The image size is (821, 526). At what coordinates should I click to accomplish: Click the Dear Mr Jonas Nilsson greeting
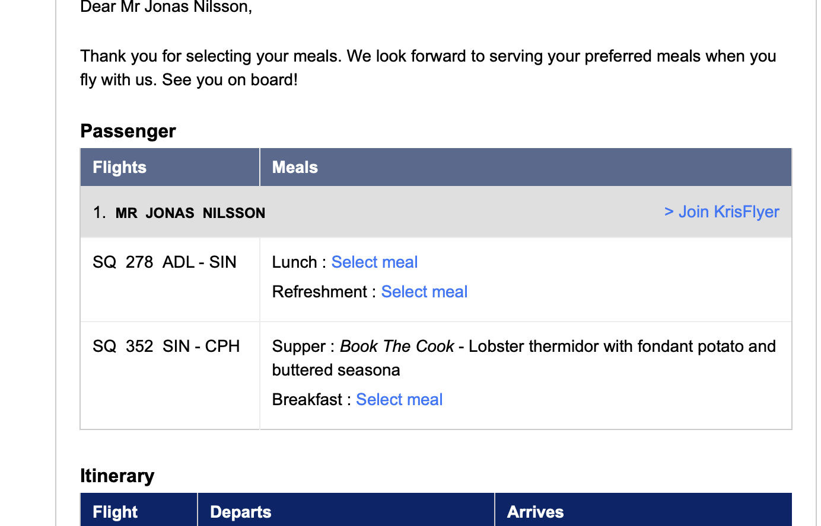tap(166, 7)
